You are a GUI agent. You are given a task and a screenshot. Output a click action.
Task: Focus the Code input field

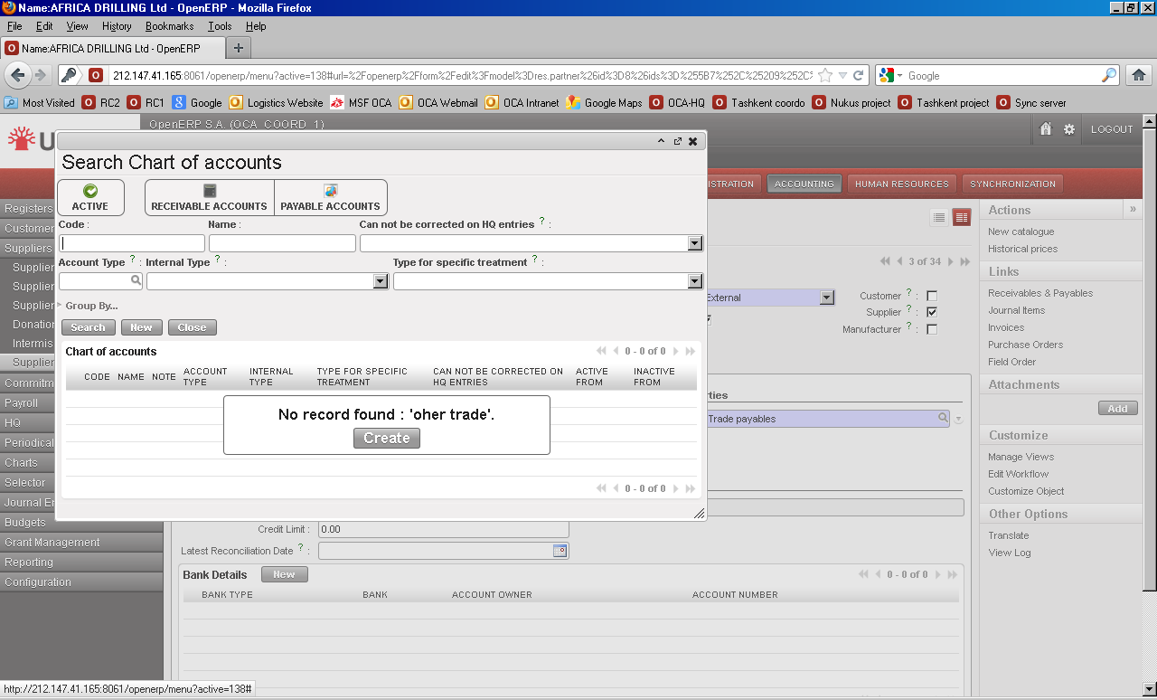click(x=132, y=243)
